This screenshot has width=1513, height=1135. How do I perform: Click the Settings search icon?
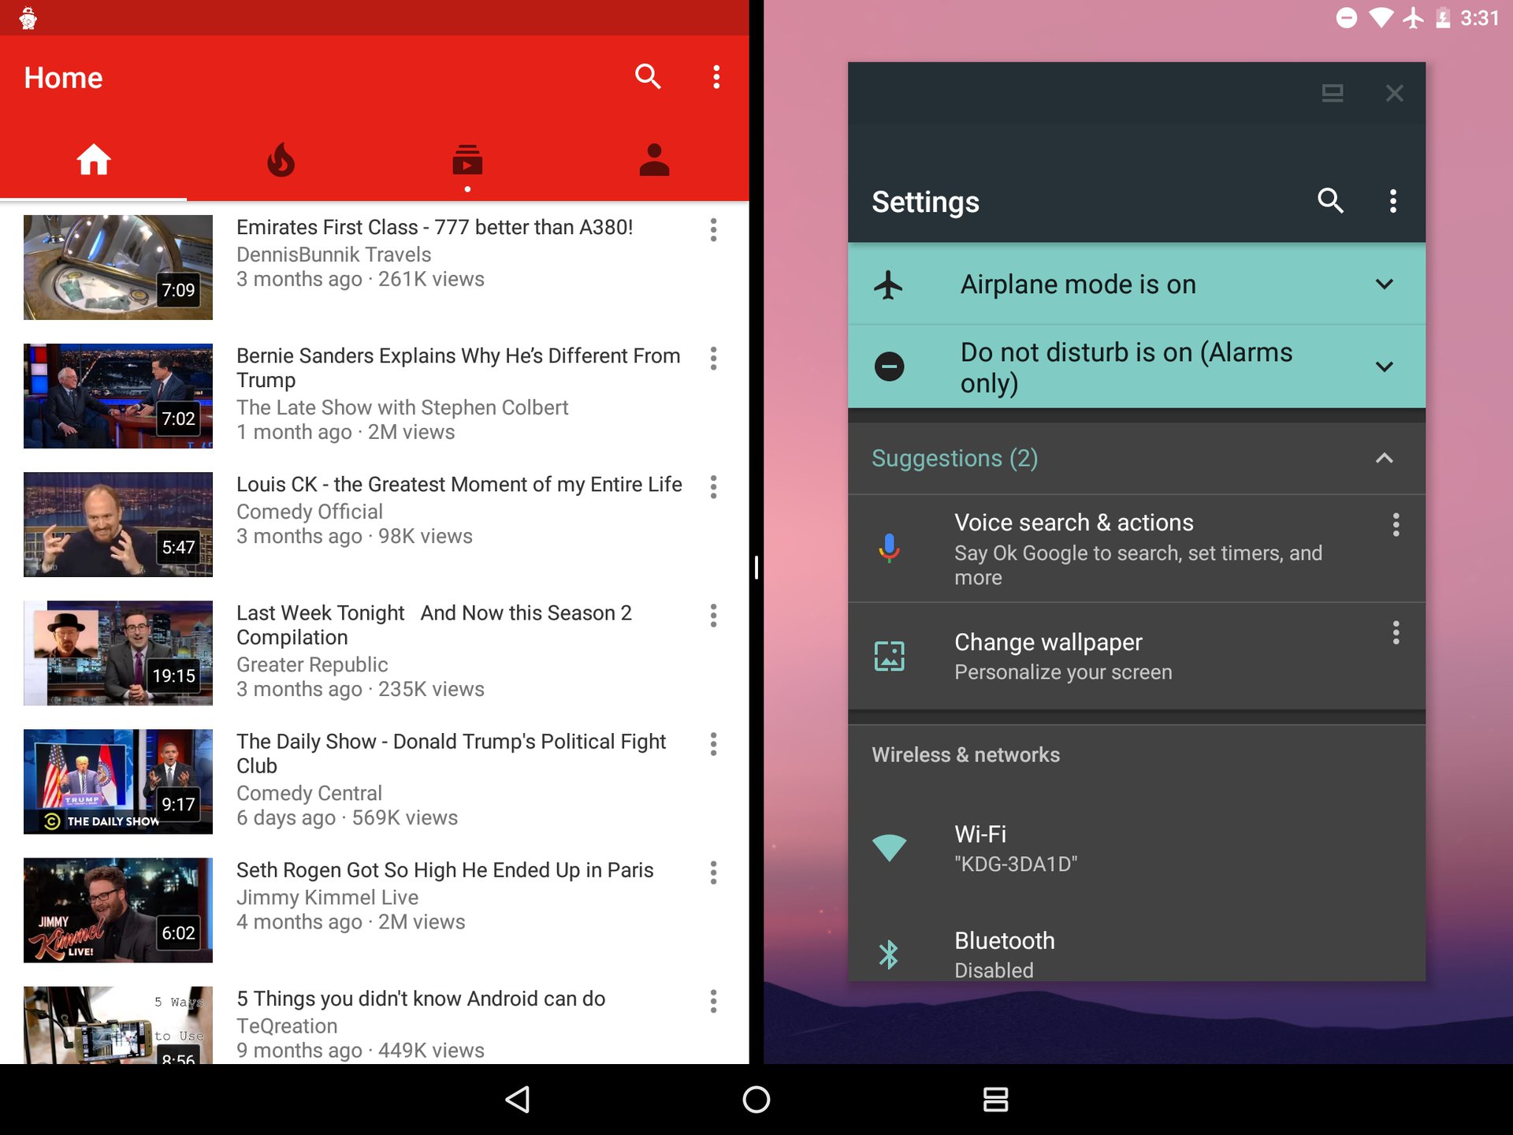click(x=1329, y=199)
